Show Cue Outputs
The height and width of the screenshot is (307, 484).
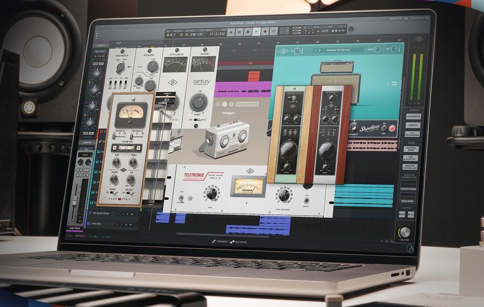[411, 158]
